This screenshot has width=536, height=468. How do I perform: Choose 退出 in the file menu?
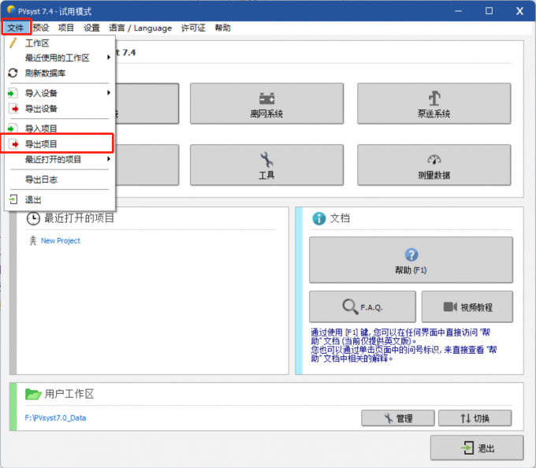click(x=33, y=199)
